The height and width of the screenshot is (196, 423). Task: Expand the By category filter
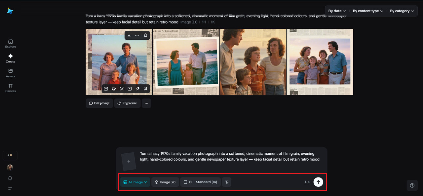402,11
